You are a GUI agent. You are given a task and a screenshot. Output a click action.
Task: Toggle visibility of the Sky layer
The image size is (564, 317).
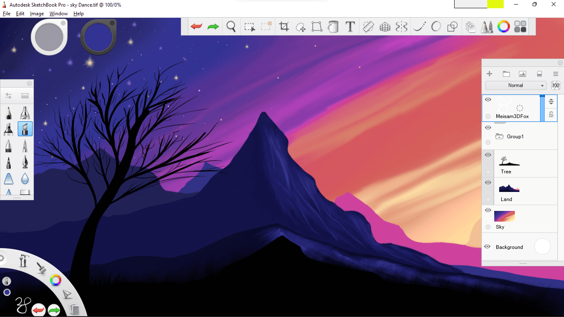(x=488, y=210)
